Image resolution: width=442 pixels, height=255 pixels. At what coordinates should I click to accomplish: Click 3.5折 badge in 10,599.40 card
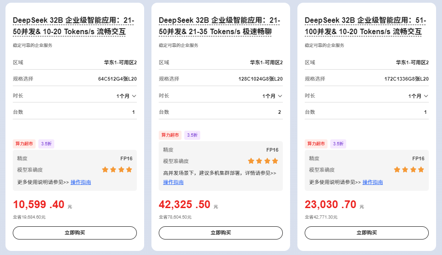coord(46,144)
